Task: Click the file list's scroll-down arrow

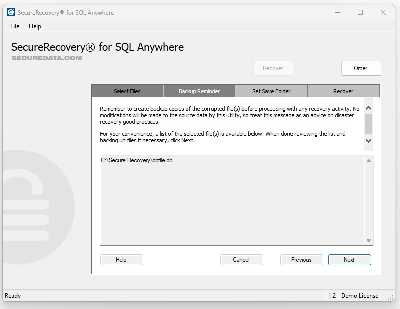Action: click(x=369, y=241)
